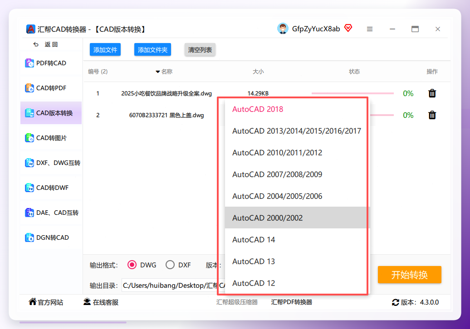Choose AutoCAD 12 option
The height and width of the screenshot is (329, 470).
(297, 283)
